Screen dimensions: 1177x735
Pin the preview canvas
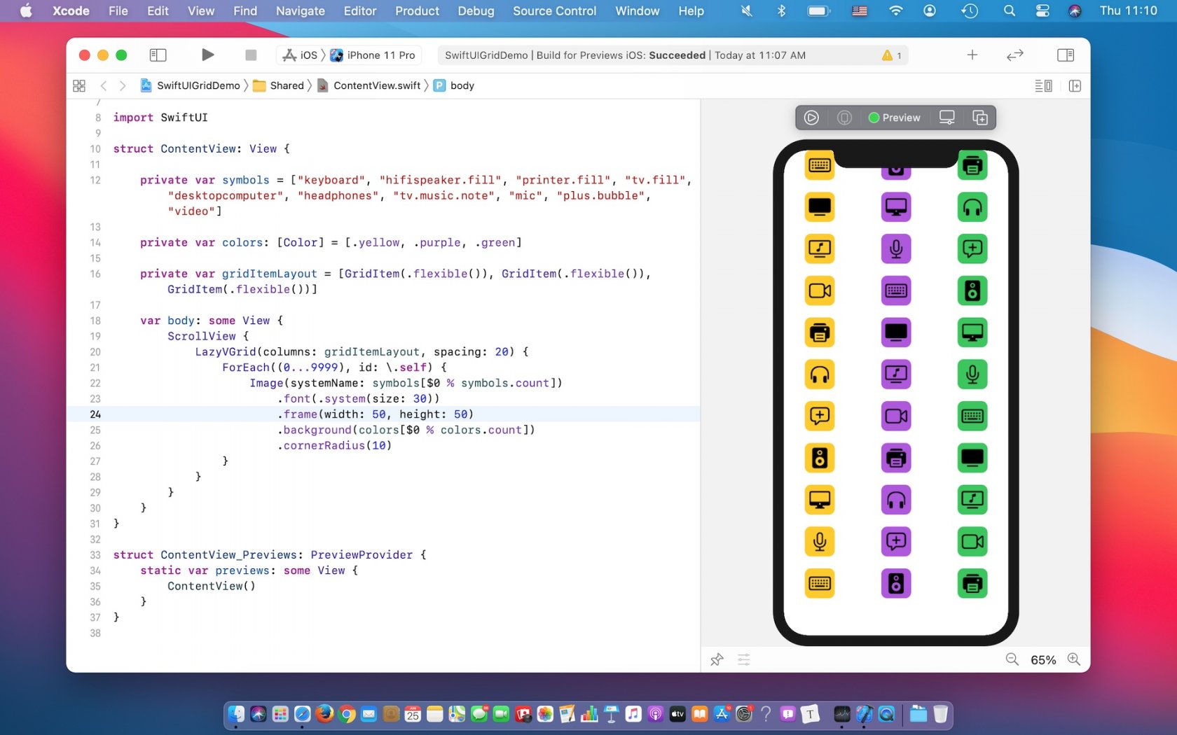click(x=717, y=659)
